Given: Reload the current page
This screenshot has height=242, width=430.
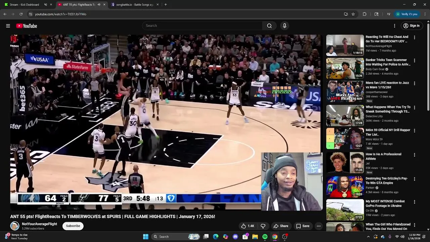Looking at the screenshot, I should point(21,14).
